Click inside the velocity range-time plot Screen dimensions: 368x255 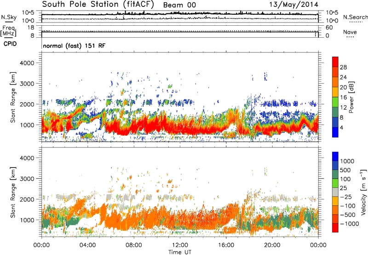(x=180, y=191)
